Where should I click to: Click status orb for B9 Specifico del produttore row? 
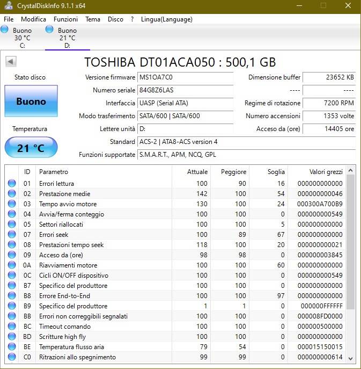pyautogui.click(x=12, y=306)
